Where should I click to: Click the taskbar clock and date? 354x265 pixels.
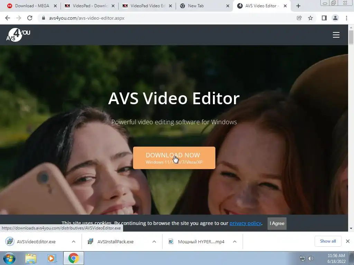pyautogui.click(x=336, y=258)
